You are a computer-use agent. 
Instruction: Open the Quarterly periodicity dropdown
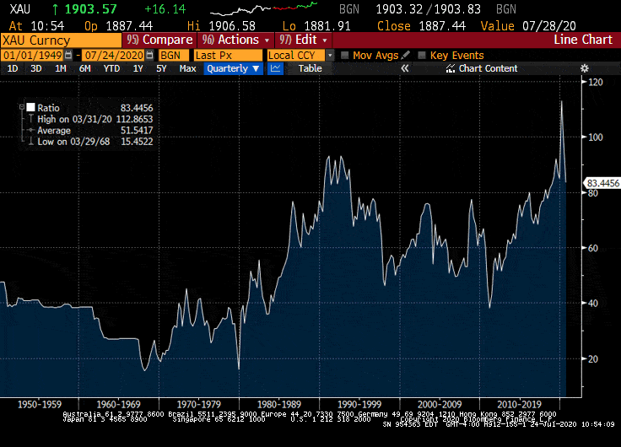(233, 68)
